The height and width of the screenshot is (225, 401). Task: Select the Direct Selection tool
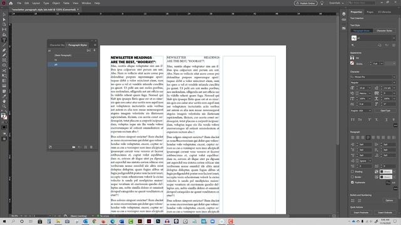[4, 19]
